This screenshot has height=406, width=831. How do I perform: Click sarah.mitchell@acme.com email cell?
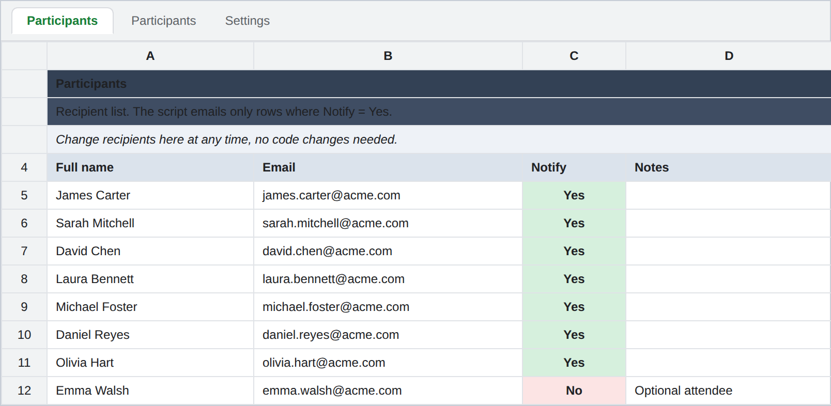[x=388, y=223]
